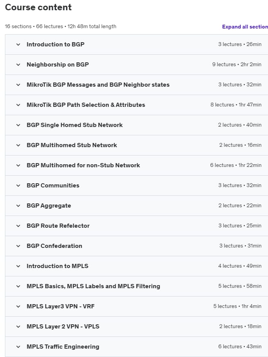This screenshot has width=268, height=357.
Task: Click the Expand all sections link
Action: pos(245,27)
